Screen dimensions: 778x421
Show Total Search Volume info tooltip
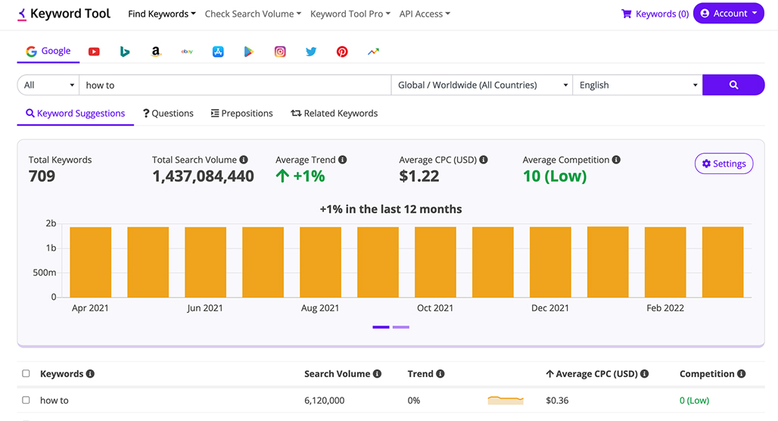[244, 160]
